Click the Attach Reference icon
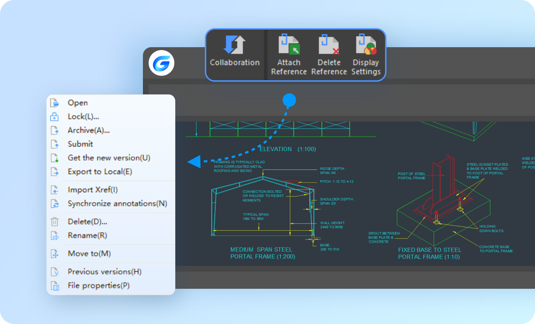 (x=289, y=44)
